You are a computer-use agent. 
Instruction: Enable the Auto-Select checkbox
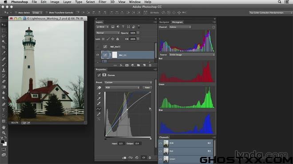16,12
